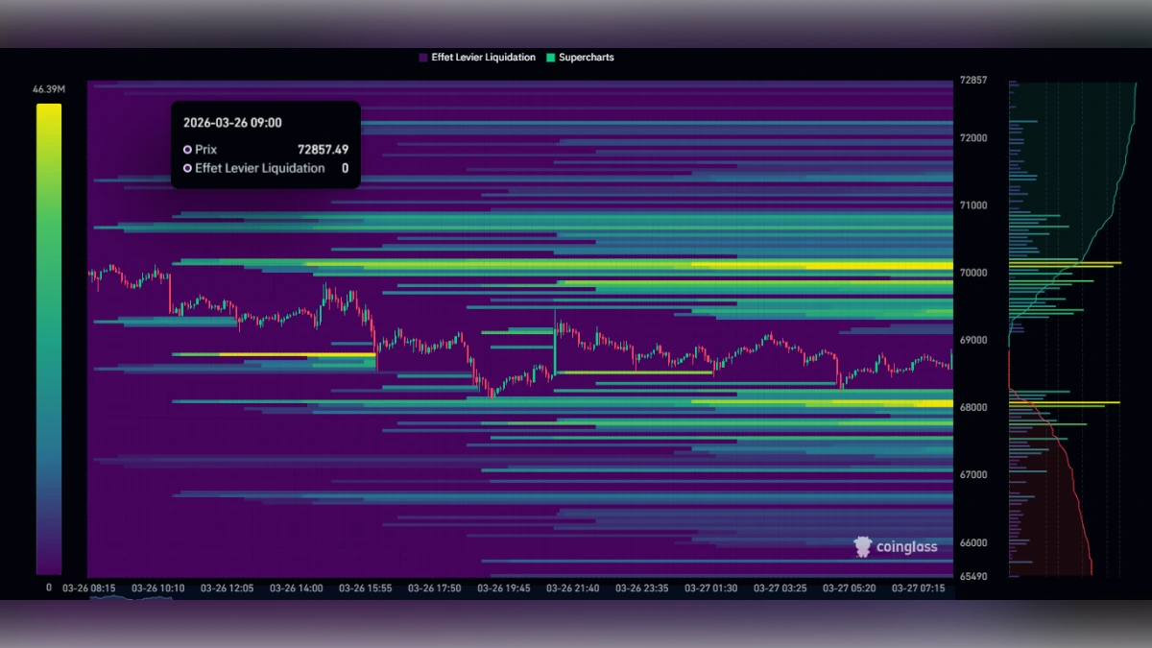This screenshot has width=1152, height=648.
Task: Toggle the Supercharts legend entry
Action: [x=580, y=58]
